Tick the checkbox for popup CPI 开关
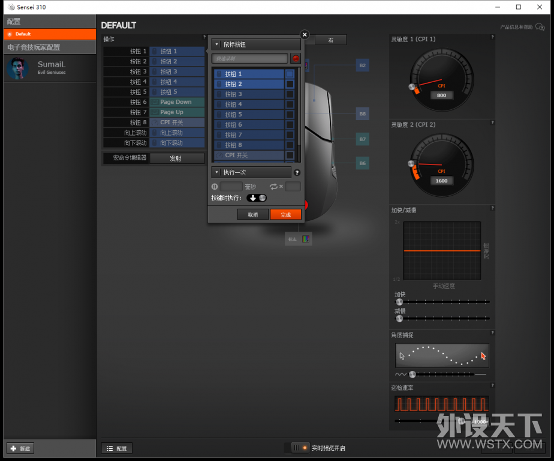This screenshot has width=554, height=461. [x=290, y=155]
